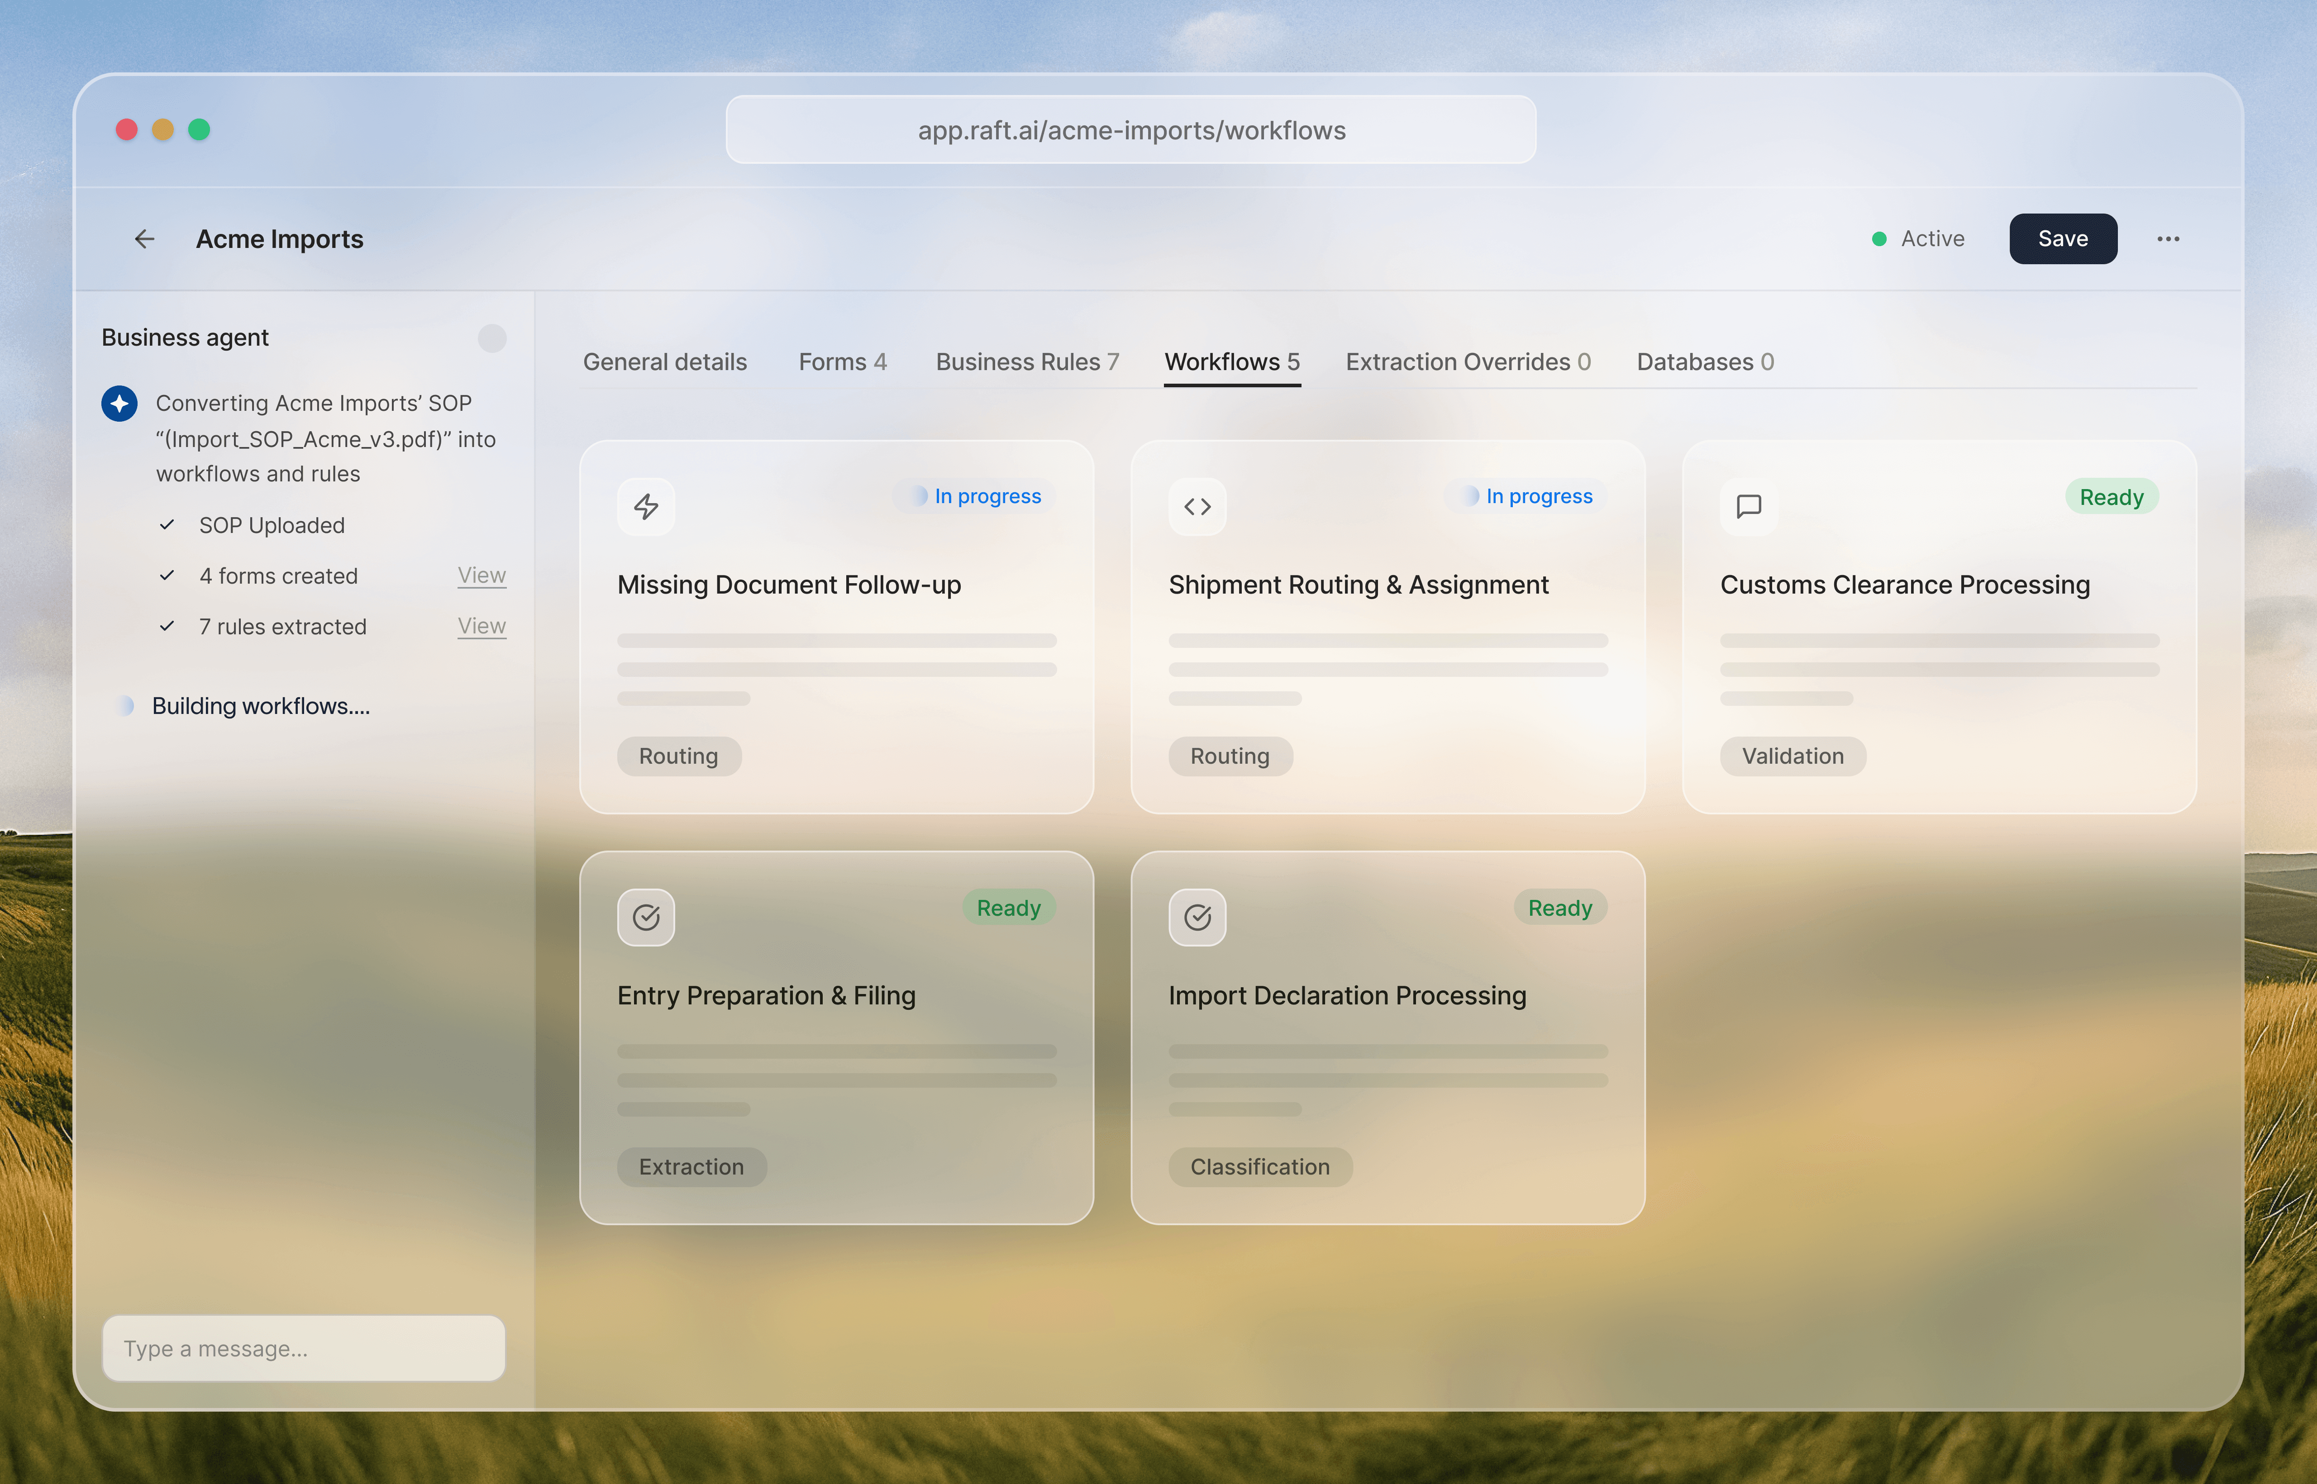Open the three-dot more options menu
Viewport: 2317px width, 1484px height.
2168,239
